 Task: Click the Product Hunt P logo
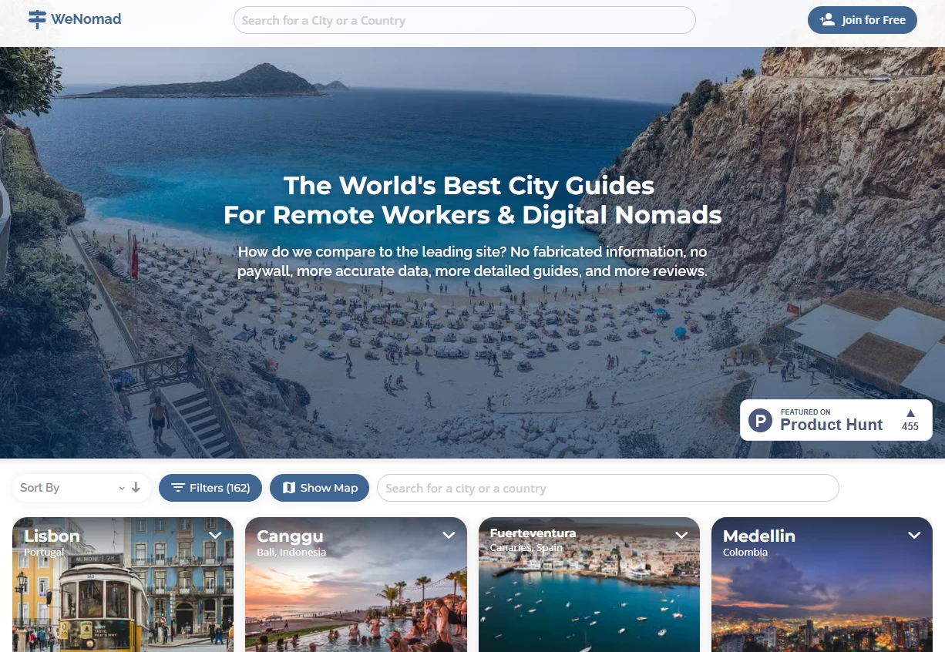pyautogui.click(x=760, y=421)
